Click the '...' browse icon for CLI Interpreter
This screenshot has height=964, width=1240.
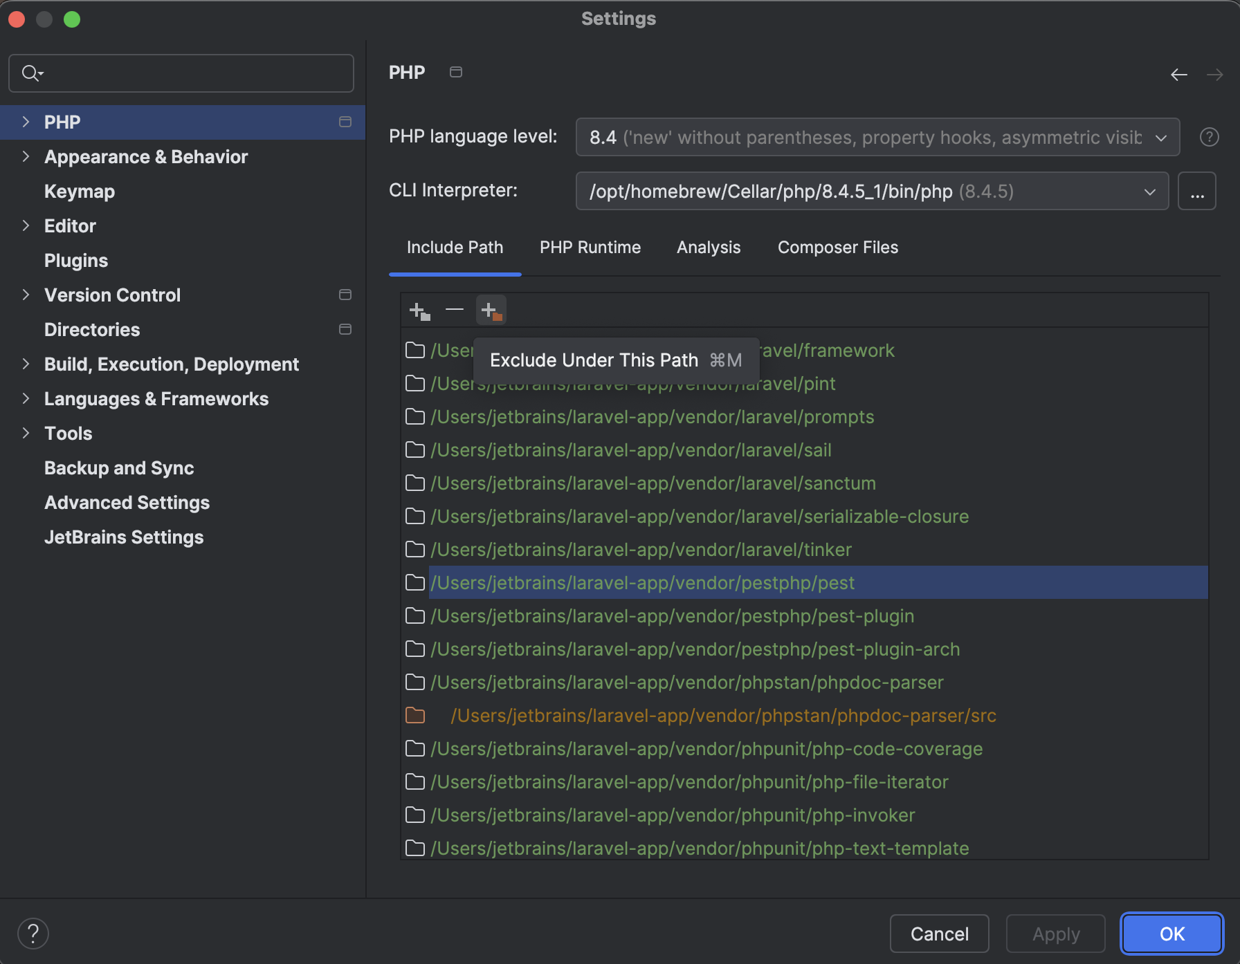point(1197,191)
